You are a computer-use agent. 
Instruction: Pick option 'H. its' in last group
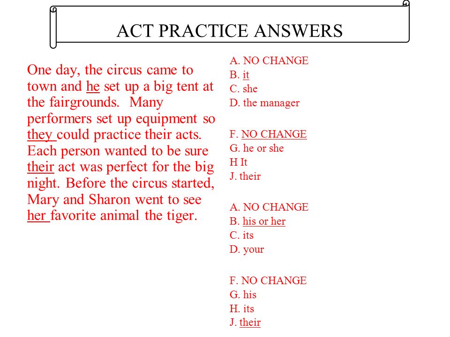pos(242,308)
